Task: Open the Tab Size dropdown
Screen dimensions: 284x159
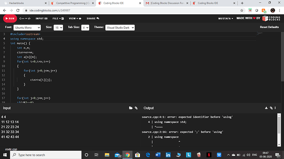Action: pos(85,28)
